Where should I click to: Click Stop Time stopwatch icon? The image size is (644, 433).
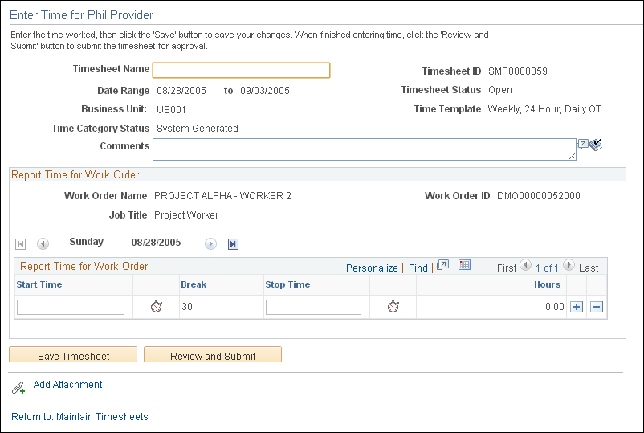[393, 306]
